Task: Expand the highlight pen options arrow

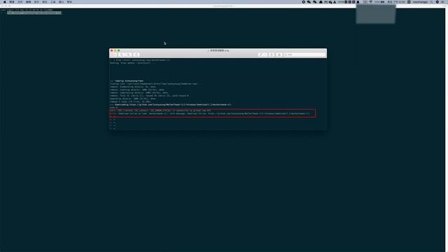Action: coord(265,55)
